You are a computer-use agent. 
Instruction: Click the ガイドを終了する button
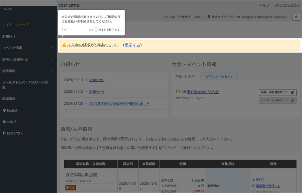109,29
